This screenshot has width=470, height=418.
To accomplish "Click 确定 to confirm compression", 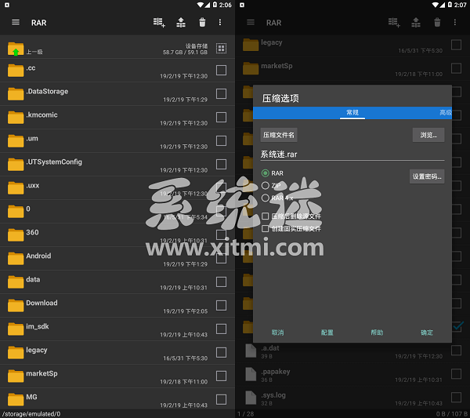I will [x=427, y=333].
